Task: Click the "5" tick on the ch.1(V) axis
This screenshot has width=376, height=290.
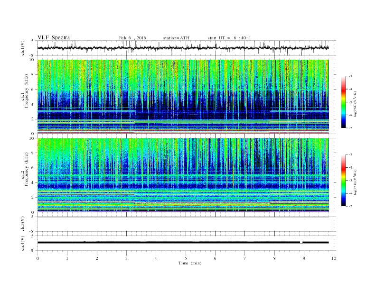Action: tap(33, 41)
